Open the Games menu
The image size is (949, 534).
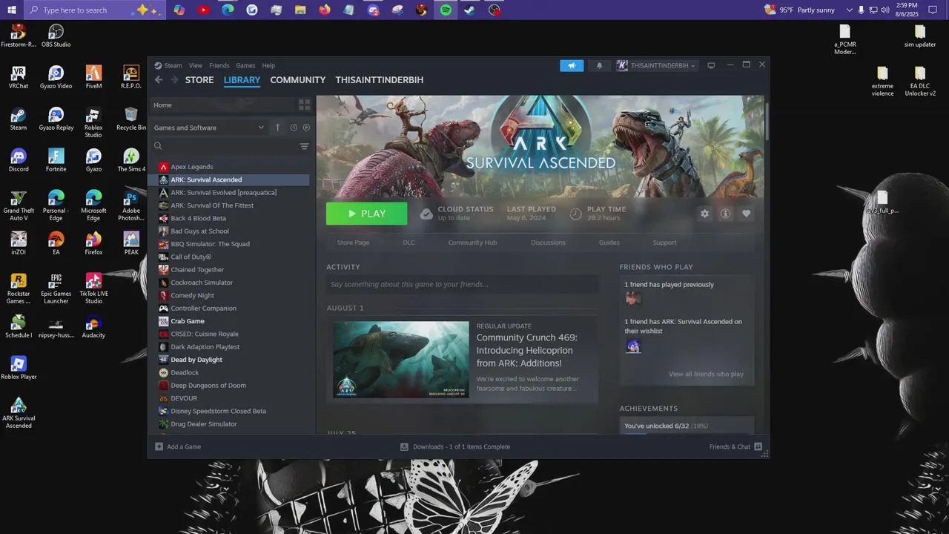(245, 65)
